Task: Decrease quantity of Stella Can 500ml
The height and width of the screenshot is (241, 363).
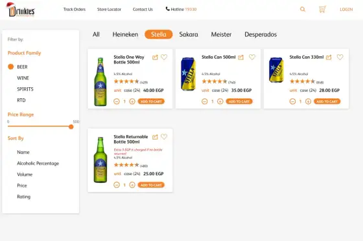Action: pyautogui.click(x=205, y=101)
